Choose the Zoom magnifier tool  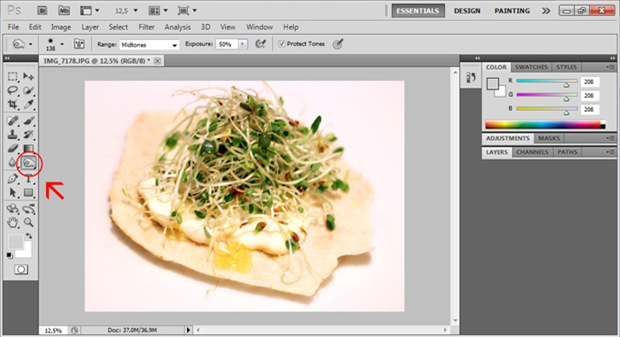(x=28, y=222)
